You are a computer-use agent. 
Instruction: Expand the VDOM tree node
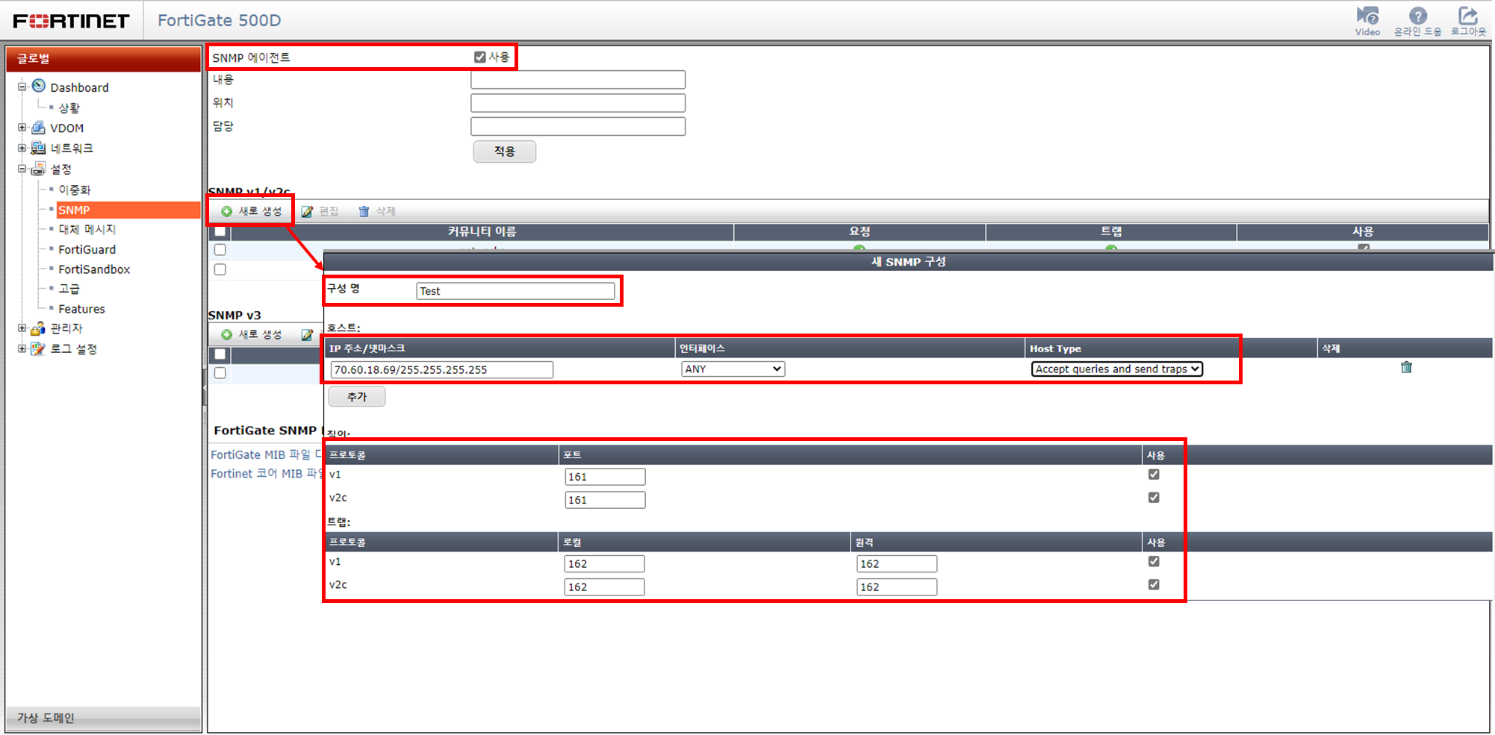22,128
